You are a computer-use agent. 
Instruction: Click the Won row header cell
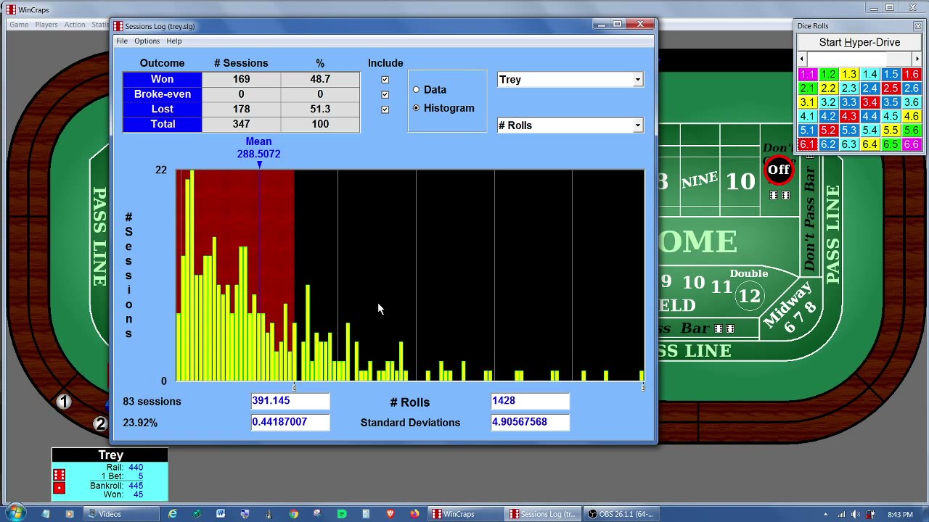(162, 79)
